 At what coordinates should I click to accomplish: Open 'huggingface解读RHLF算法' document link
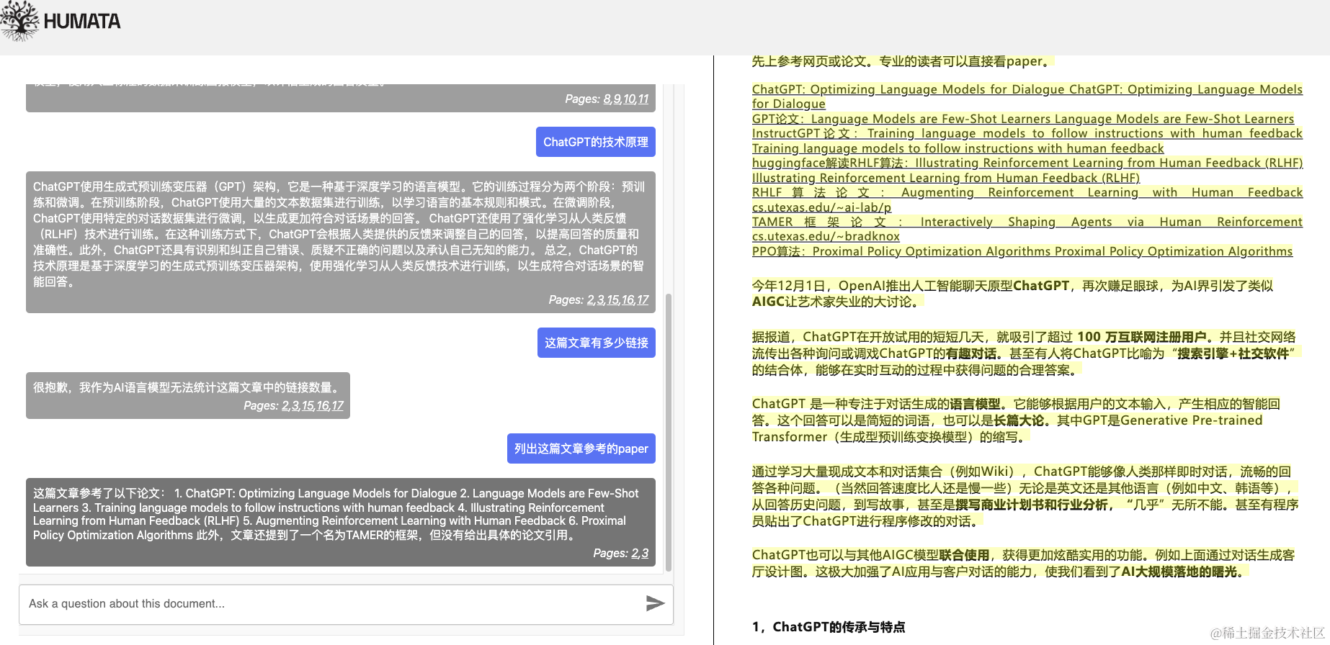1027,170
